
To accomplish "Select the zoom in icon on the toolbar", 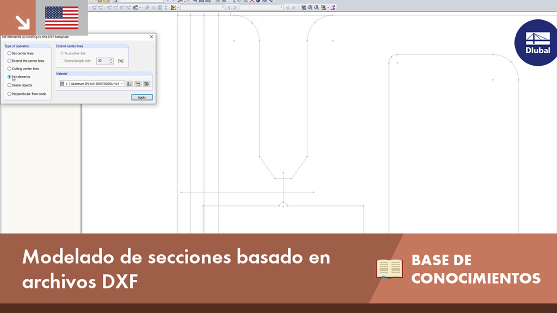I will (310, 7).
